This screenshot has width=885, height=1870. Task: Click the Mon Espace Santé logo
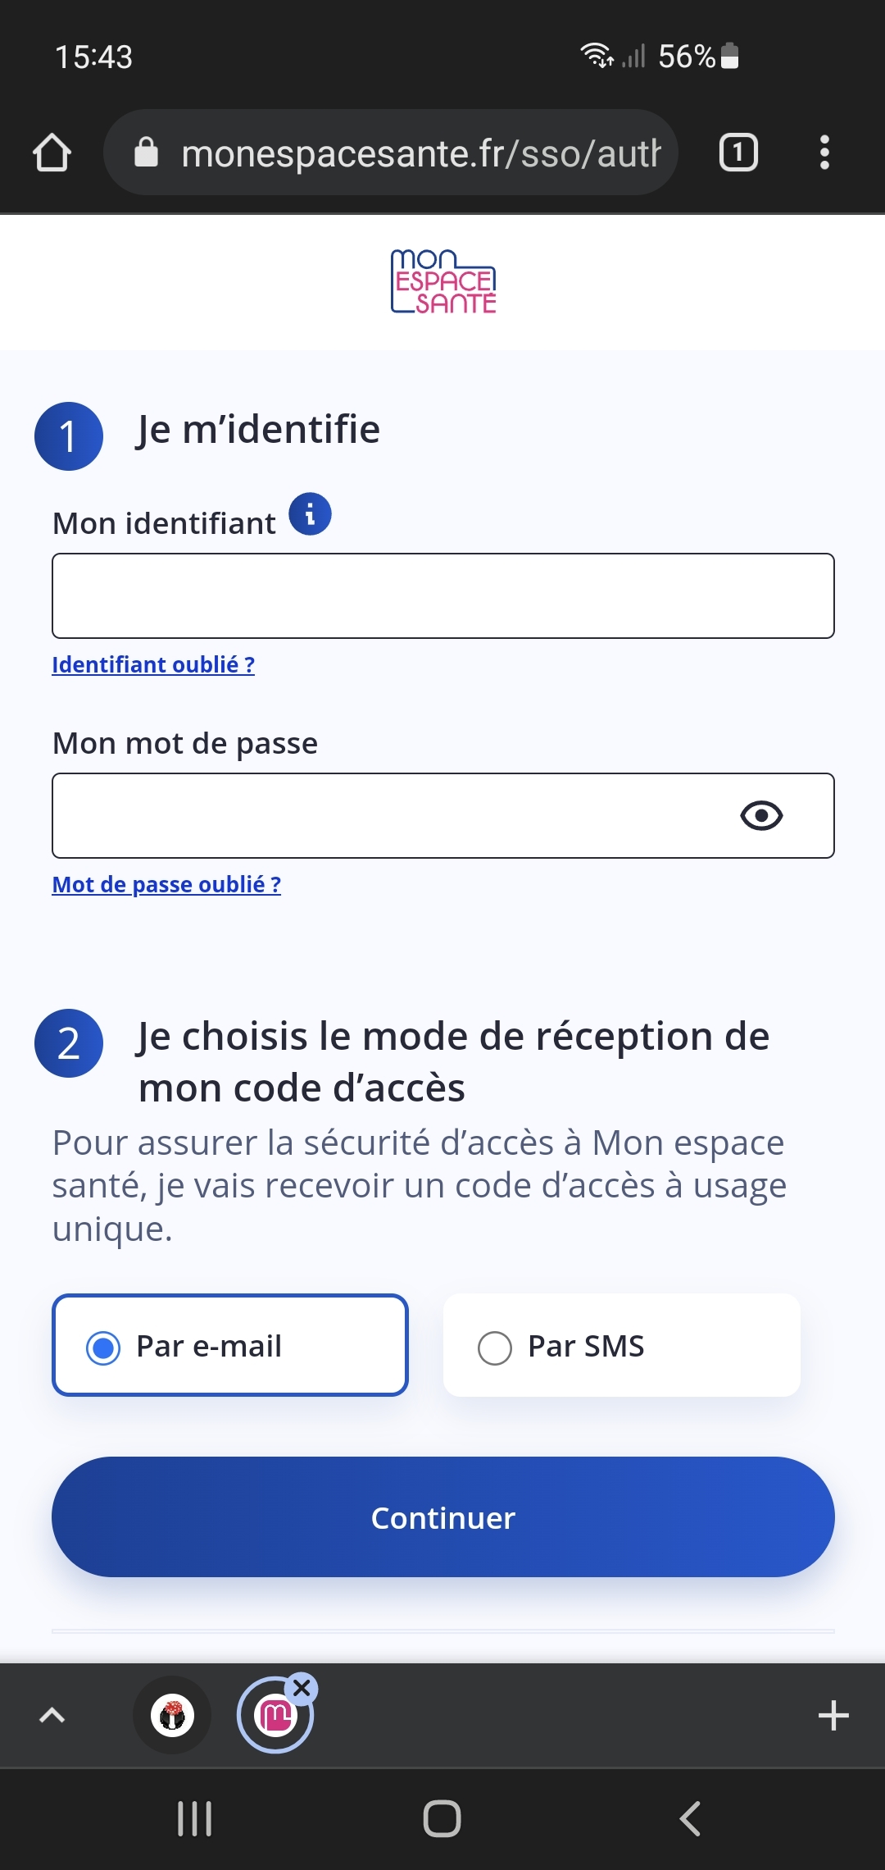(443, 281)
